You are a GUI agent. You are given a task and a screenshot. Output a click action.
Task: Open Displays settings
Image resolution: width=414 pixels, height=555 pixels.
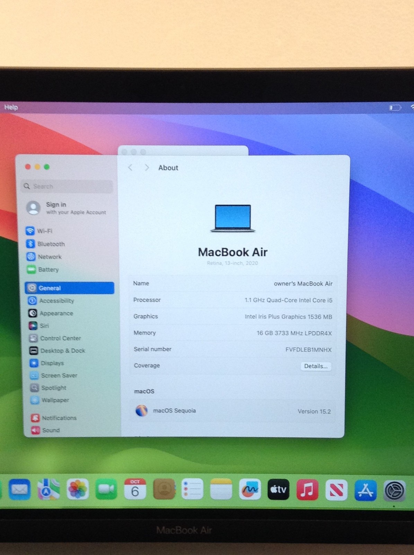tap(47, 363)
